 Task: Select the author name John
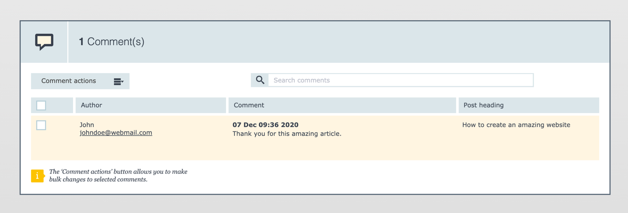pos(87,125)
